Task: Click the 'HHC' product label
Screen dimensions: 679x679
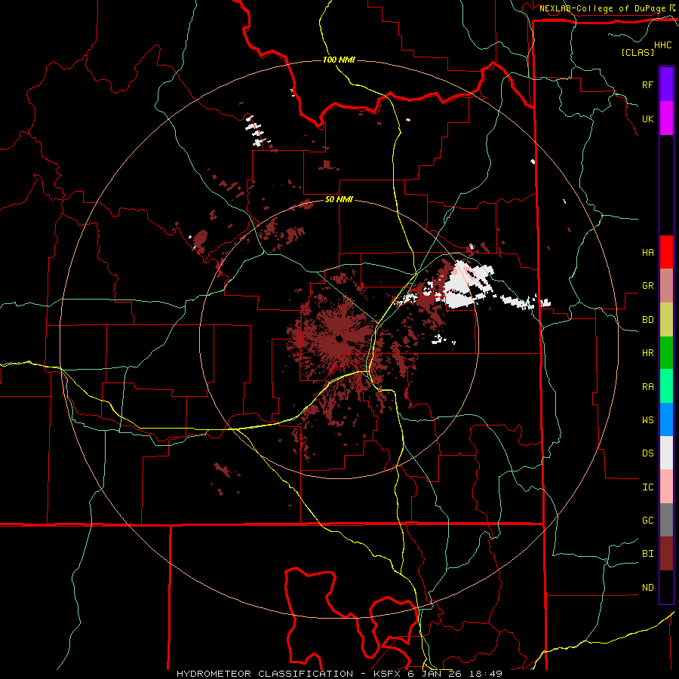Action: (x=663, y=45)
